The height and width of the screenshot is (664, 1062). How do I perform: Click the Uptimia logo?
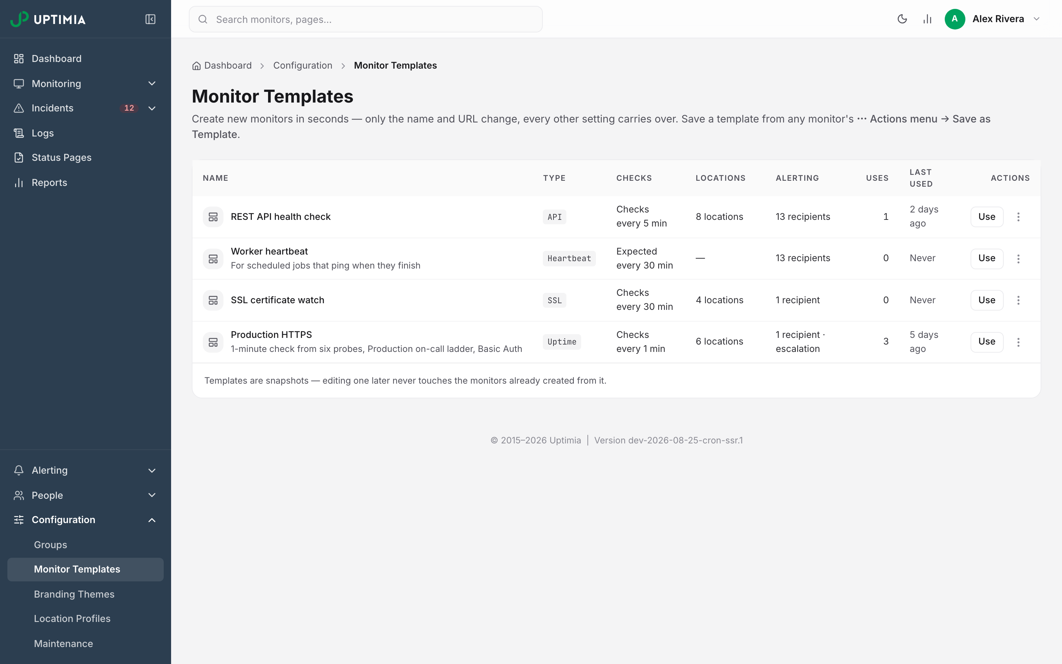coord(48,19)
